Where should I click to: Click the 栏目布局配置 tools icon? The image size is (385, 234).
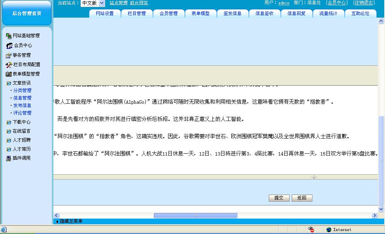pos(9,65)
